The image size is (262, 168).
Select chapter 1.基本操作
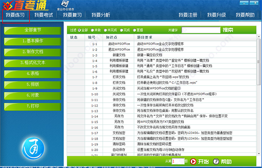click(33, 41)
